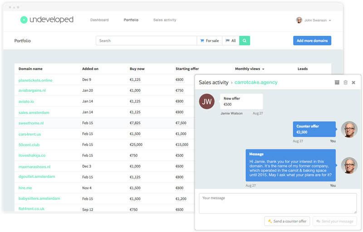Click the Added on column header
This screenshot has width=363, height=232.
coord(90,69)
